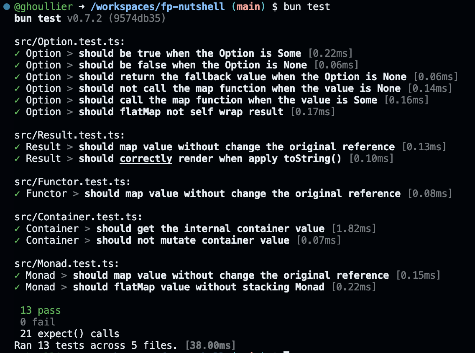The height and width of the screenshot is (353, 475).
Task: Click the '13 pass' summary line
Action: point(41,310)
